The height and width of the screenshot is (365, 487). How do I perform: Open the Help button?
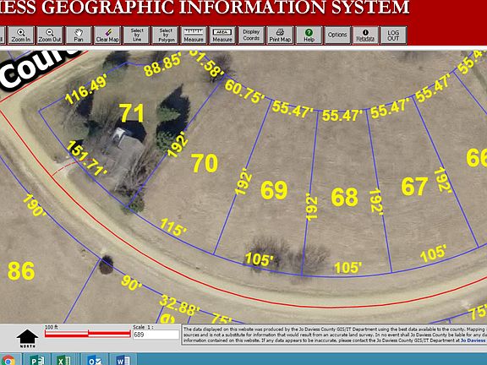[309, 35]
